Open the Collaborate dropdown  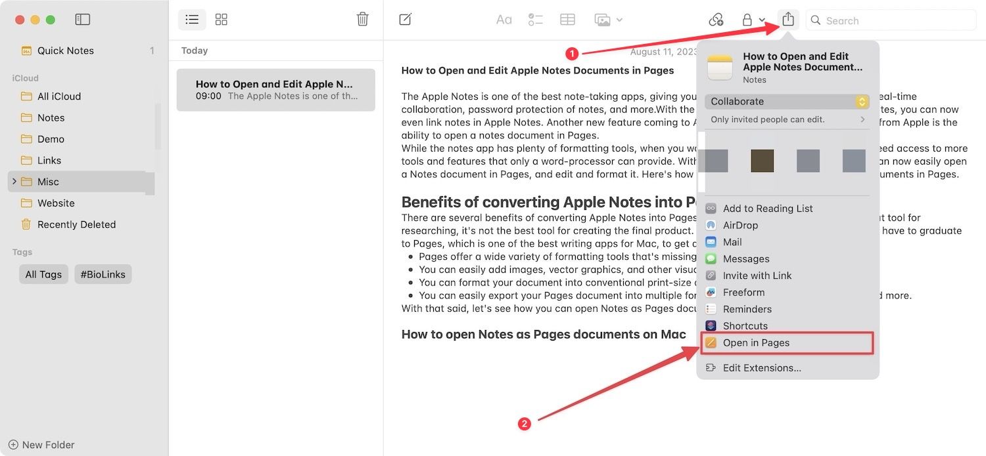pyautogui.click(x=787, y=102)
